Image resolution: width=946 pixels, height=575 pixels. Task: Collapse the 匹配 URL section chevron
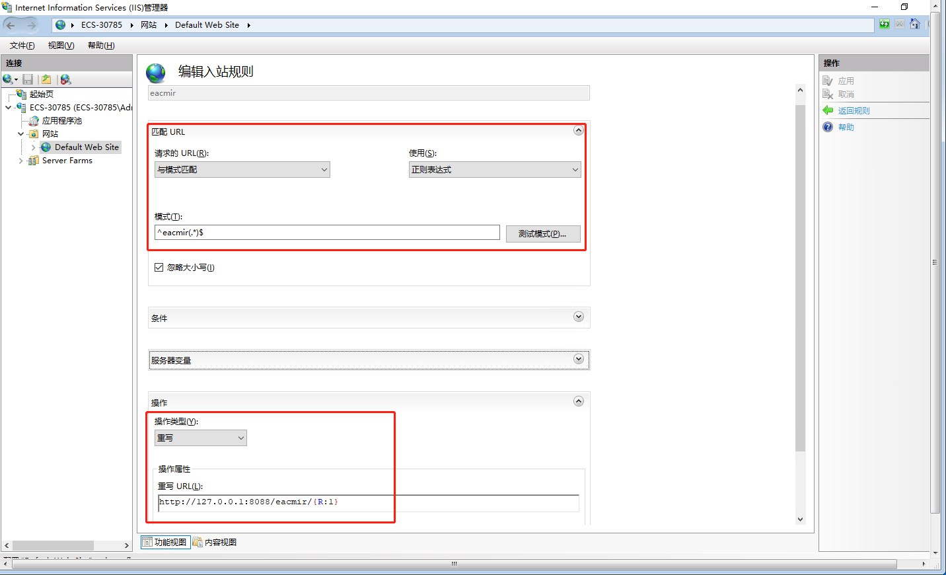click(x=579, y=130)
